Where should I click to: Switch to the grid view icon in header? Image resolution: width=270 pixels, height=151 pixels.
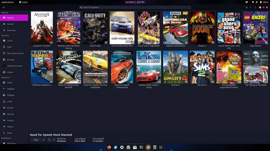point(246,7)
